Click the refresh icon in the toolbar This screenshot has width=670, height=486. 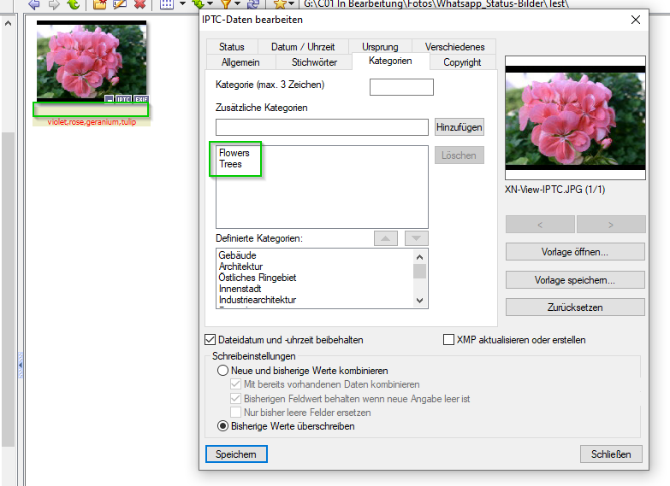pos(253,3)
